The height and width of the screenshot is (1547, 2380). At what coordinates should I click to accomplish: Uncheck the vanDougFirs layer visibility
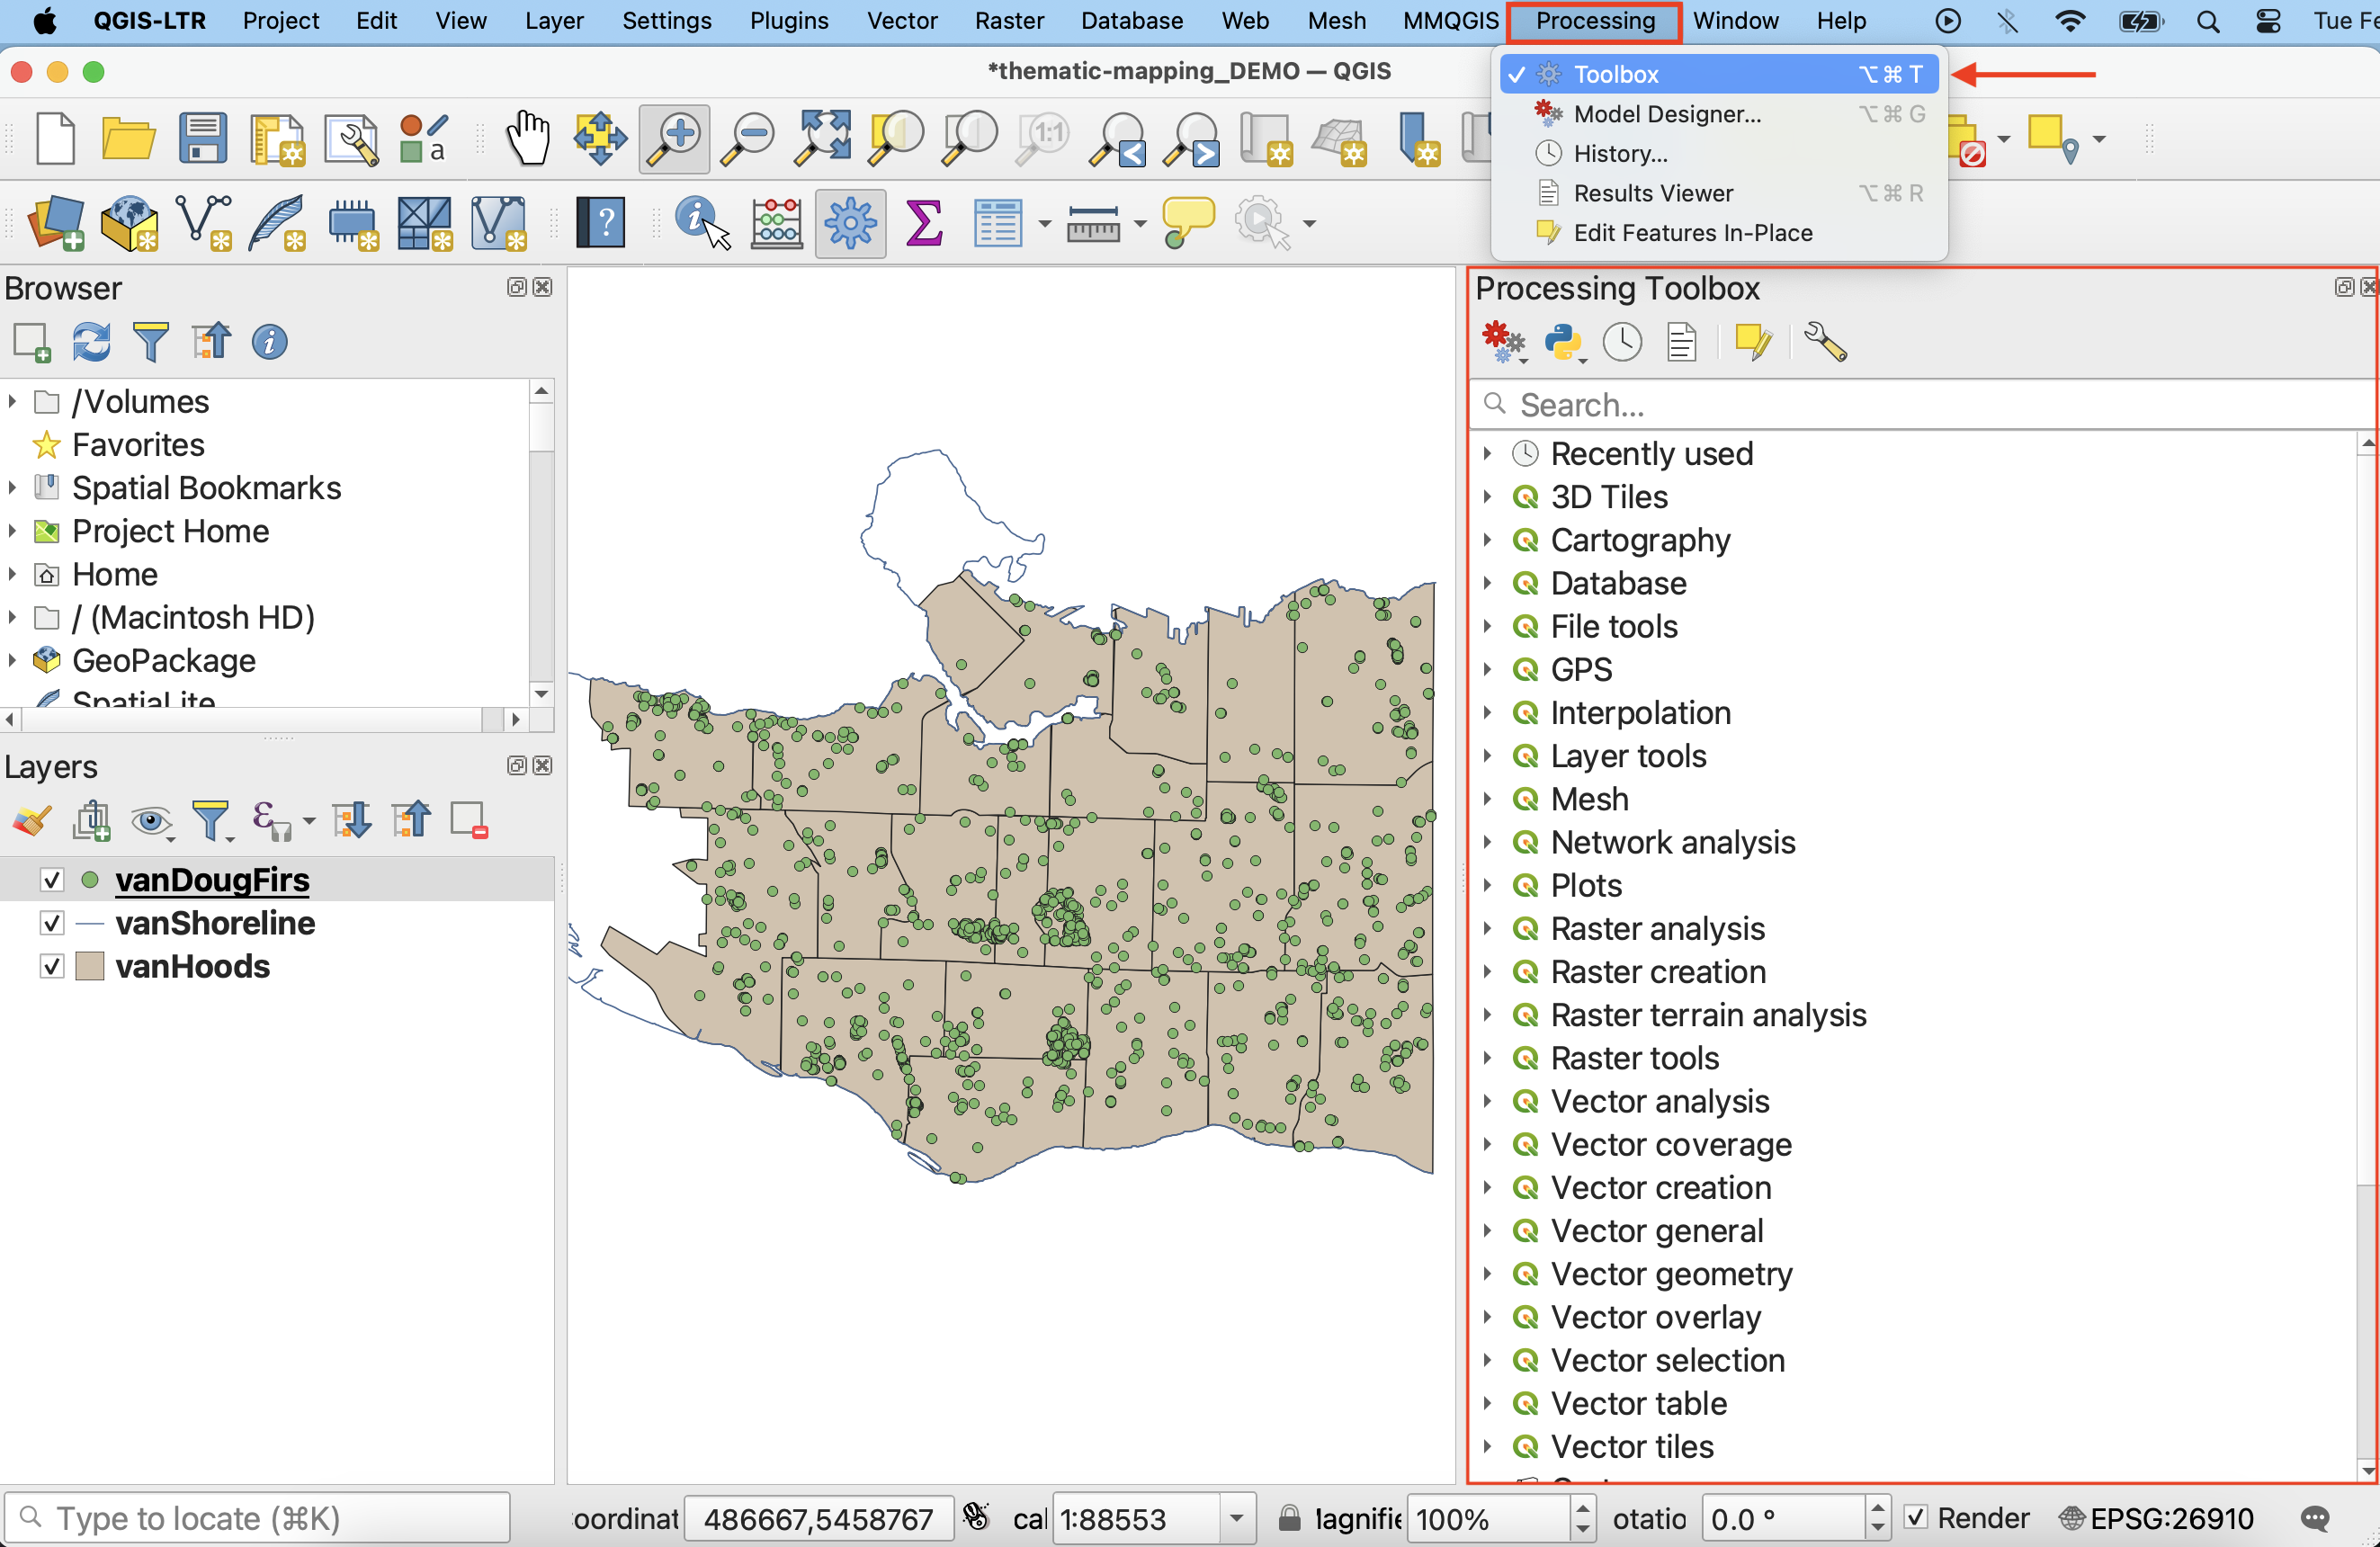pos(52,880)
